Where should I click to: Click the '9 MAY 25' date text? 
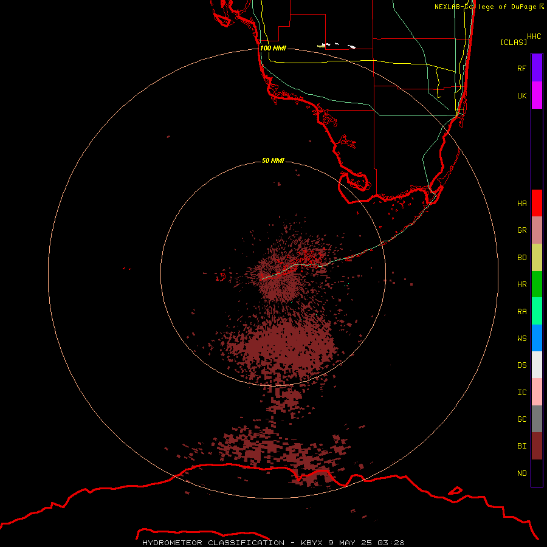click(x=350, y=543)
